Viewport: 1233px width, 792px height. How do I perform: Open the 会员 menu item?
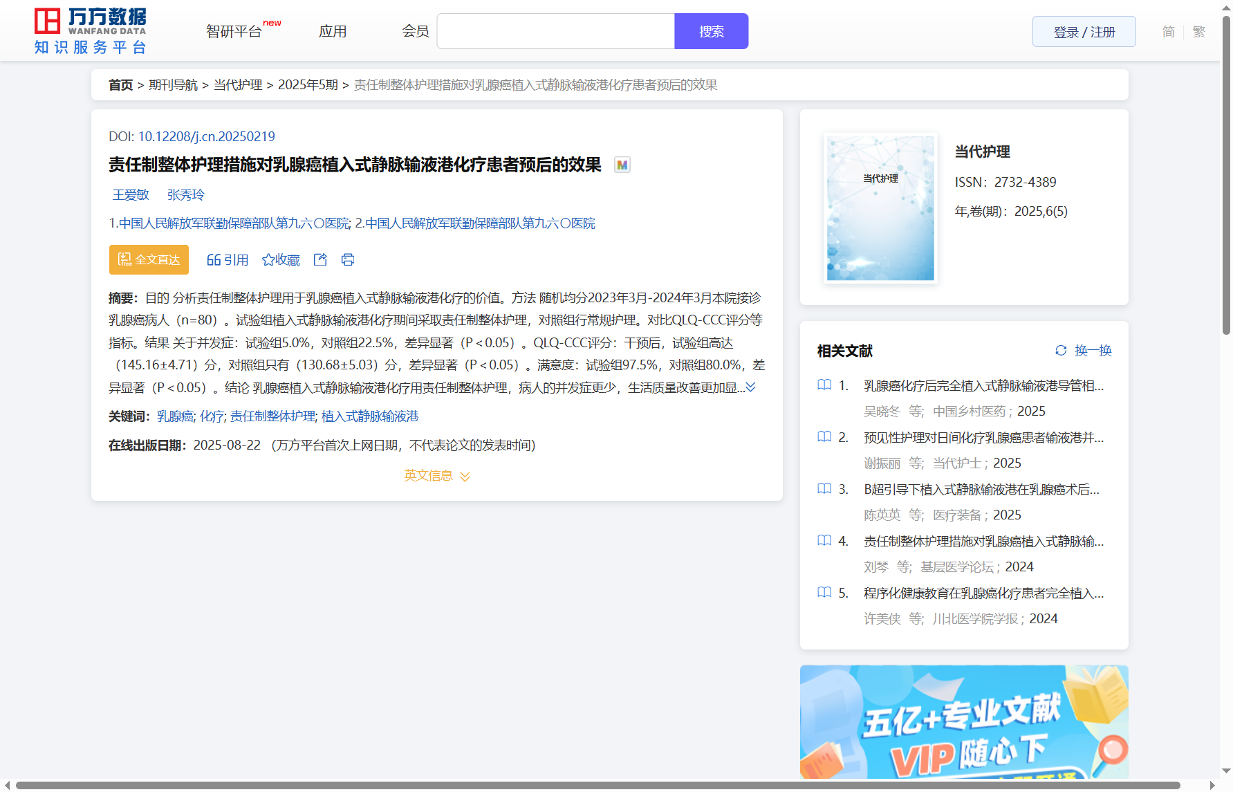(416, 32)
